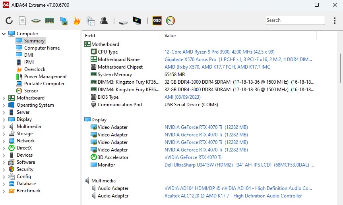This screenshot has width=343, height=205.
Task: Collapse the Computer tree node
Action: [x=4, y=34]
